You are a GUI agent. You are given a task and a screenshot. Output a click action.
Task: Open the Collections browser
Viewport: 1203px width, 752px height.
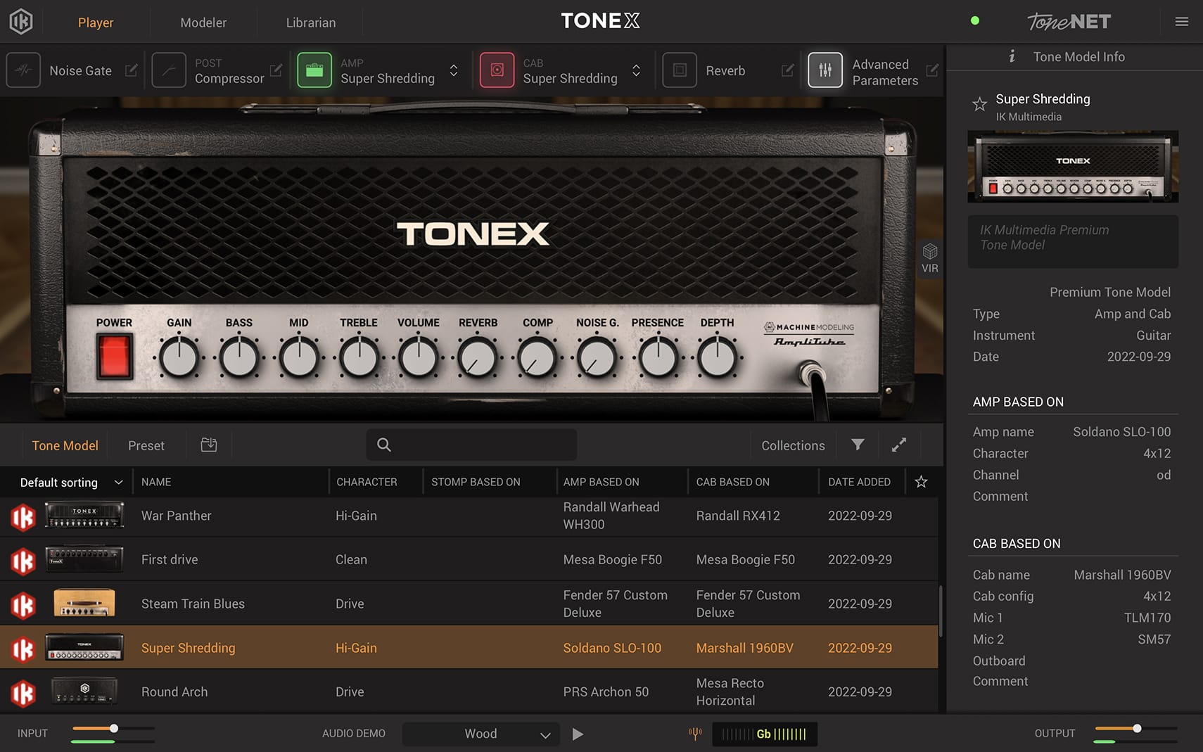pyautogui.click(x=792, y=445)
